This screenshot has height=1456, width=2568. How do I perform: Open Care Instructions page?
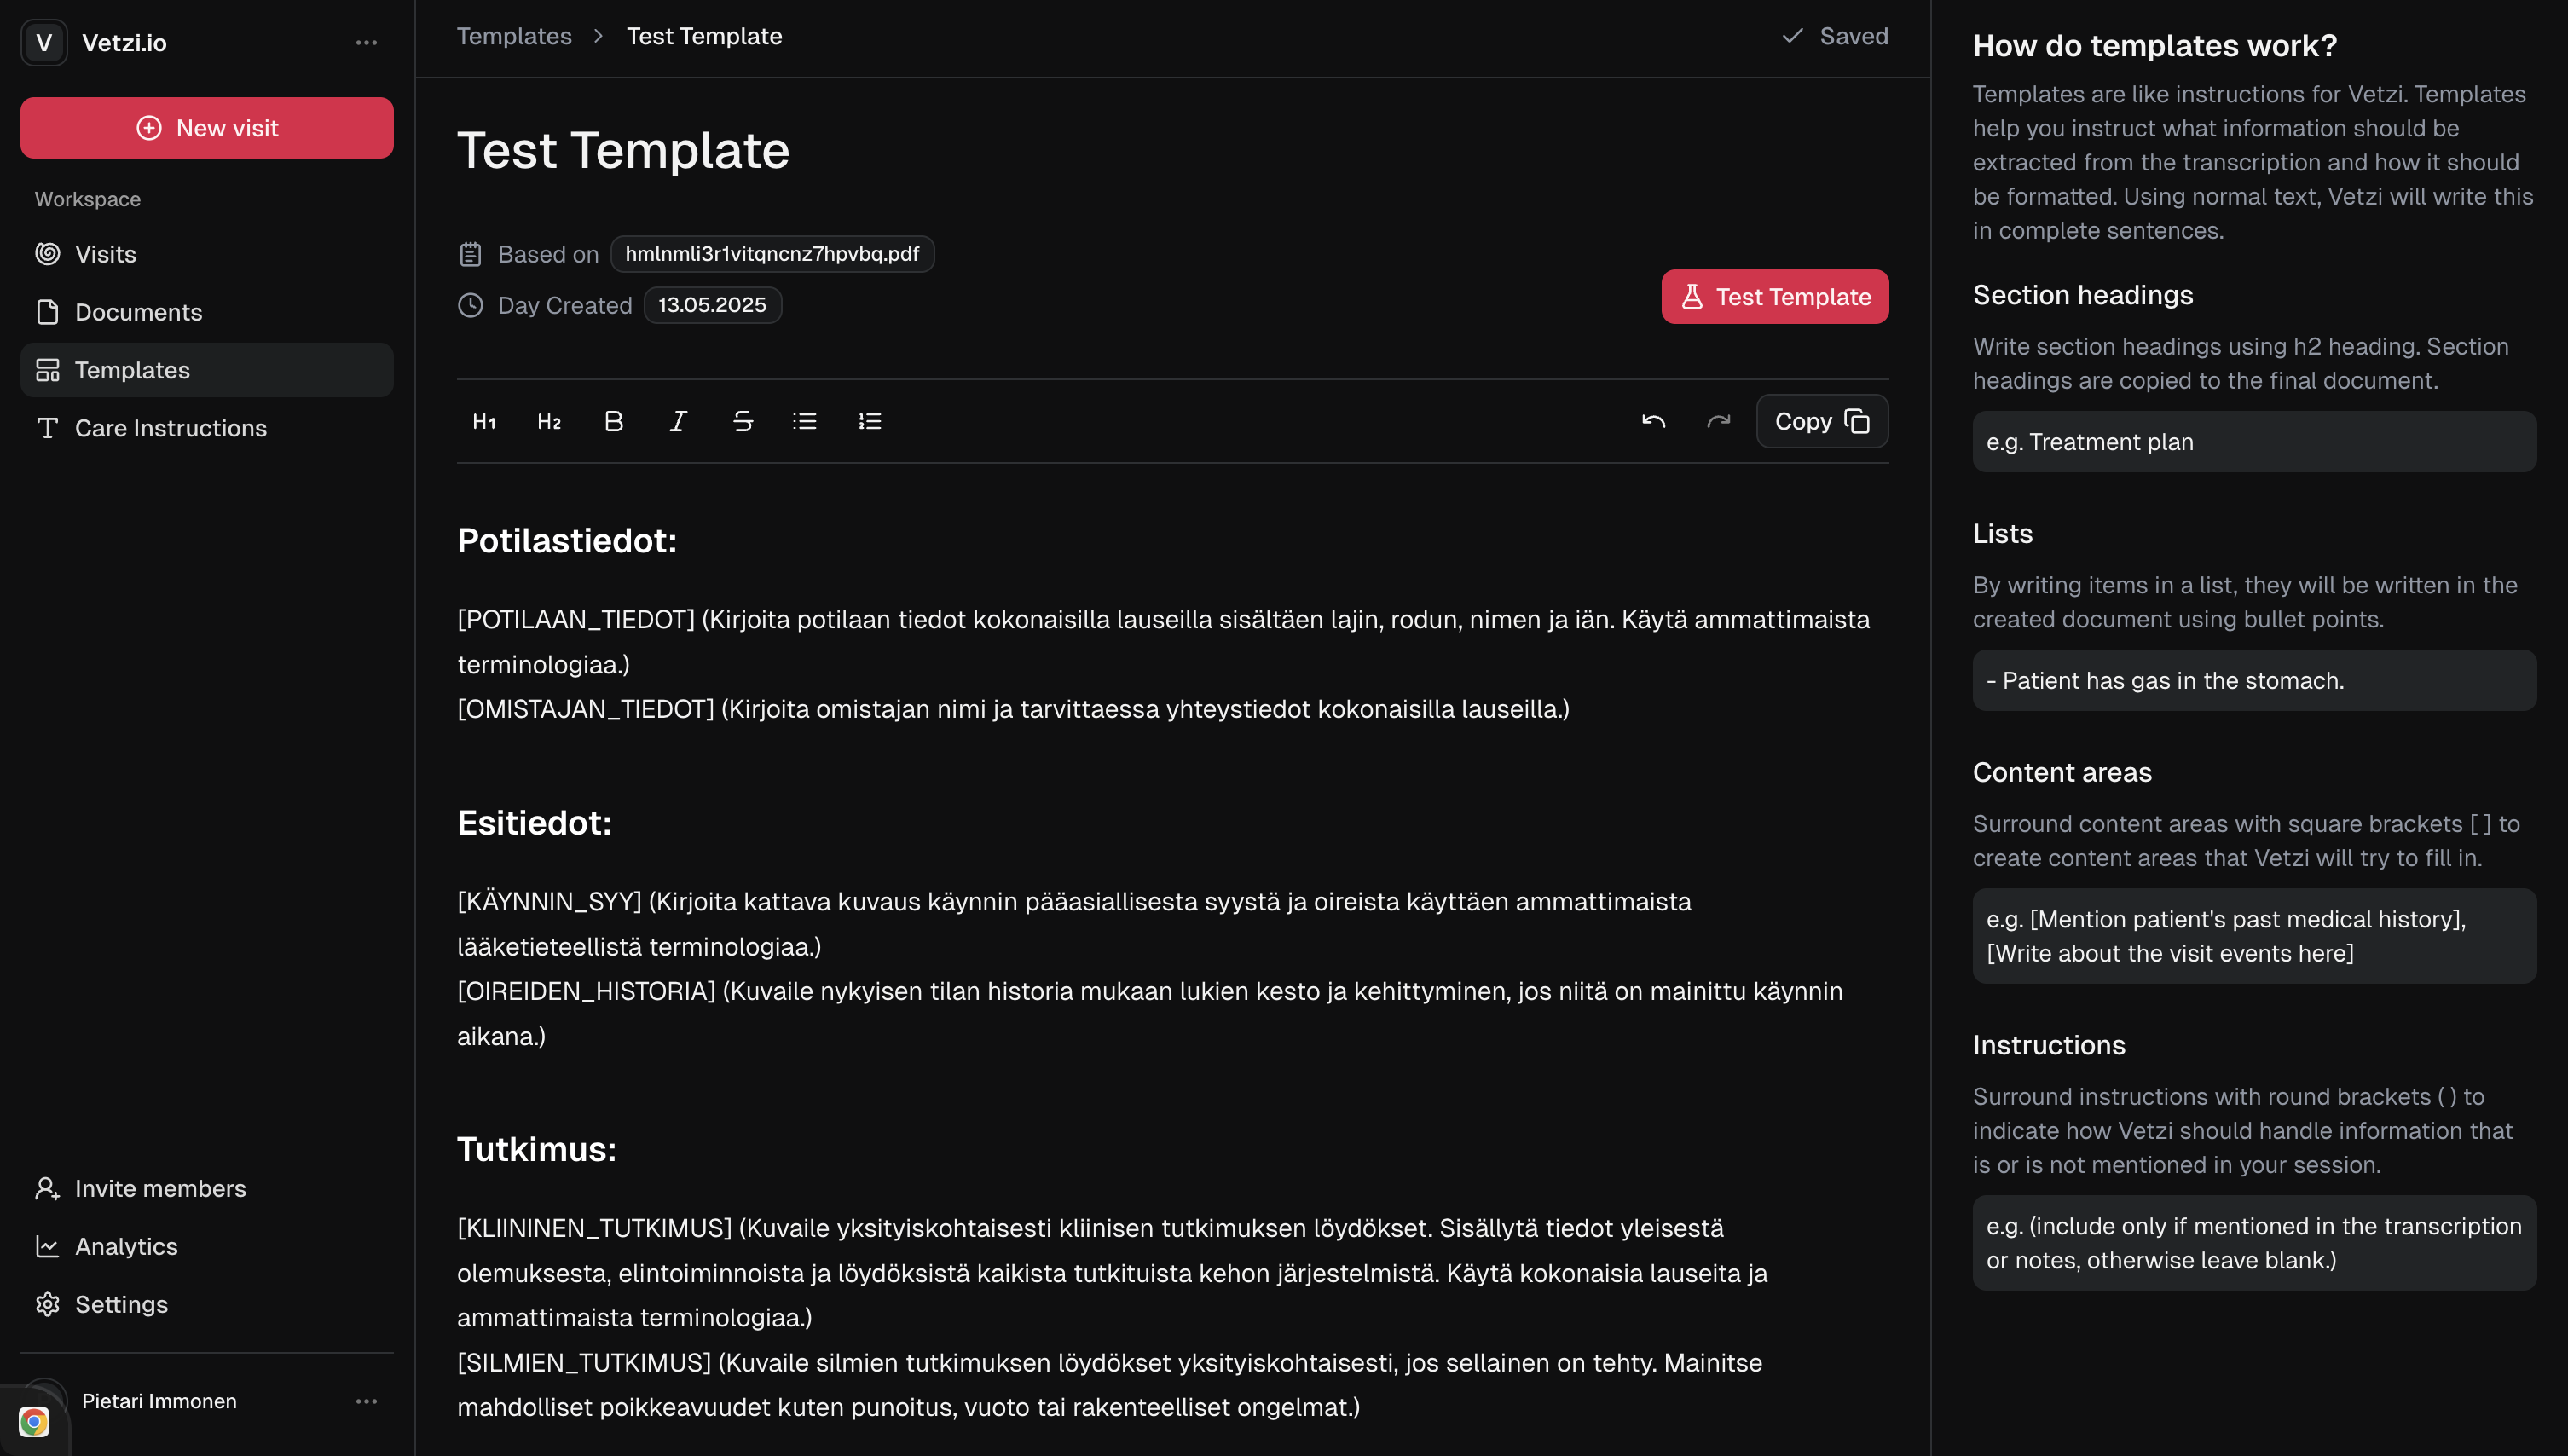[170, 428]
